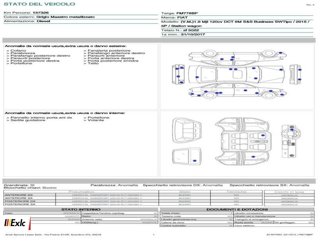
Task: Select the Targa field FM778BP at top
Action: (x=180, y=13)
